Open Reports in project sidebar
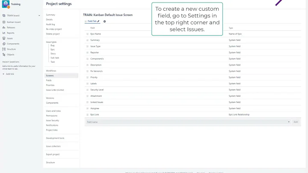The image size is (308, 173). point(11,33)
